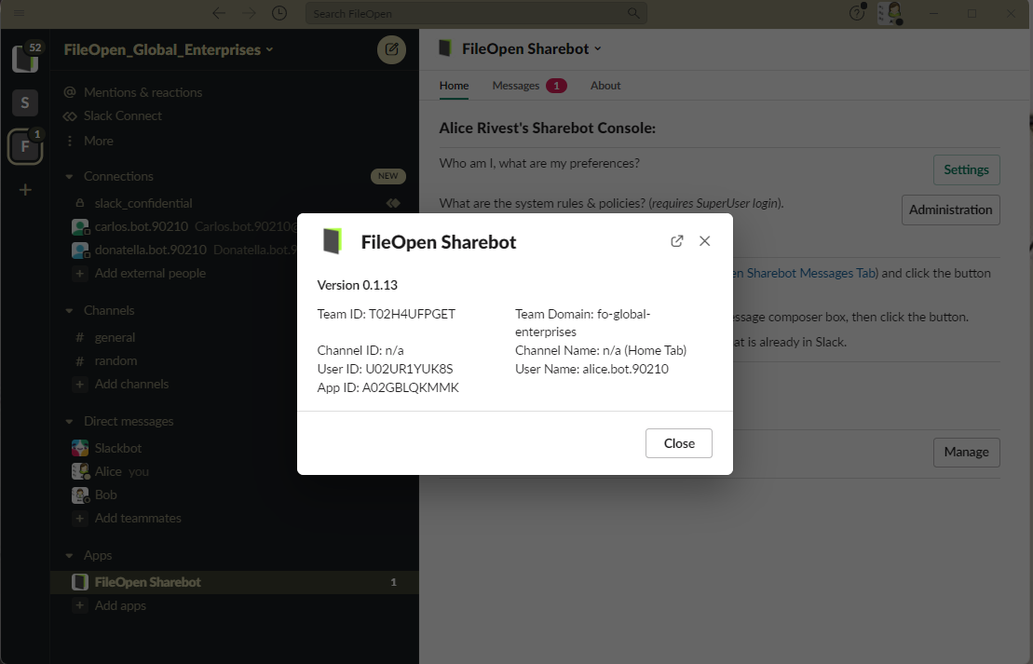Click the NEW badge beside Connections

[x=388, y=176]
